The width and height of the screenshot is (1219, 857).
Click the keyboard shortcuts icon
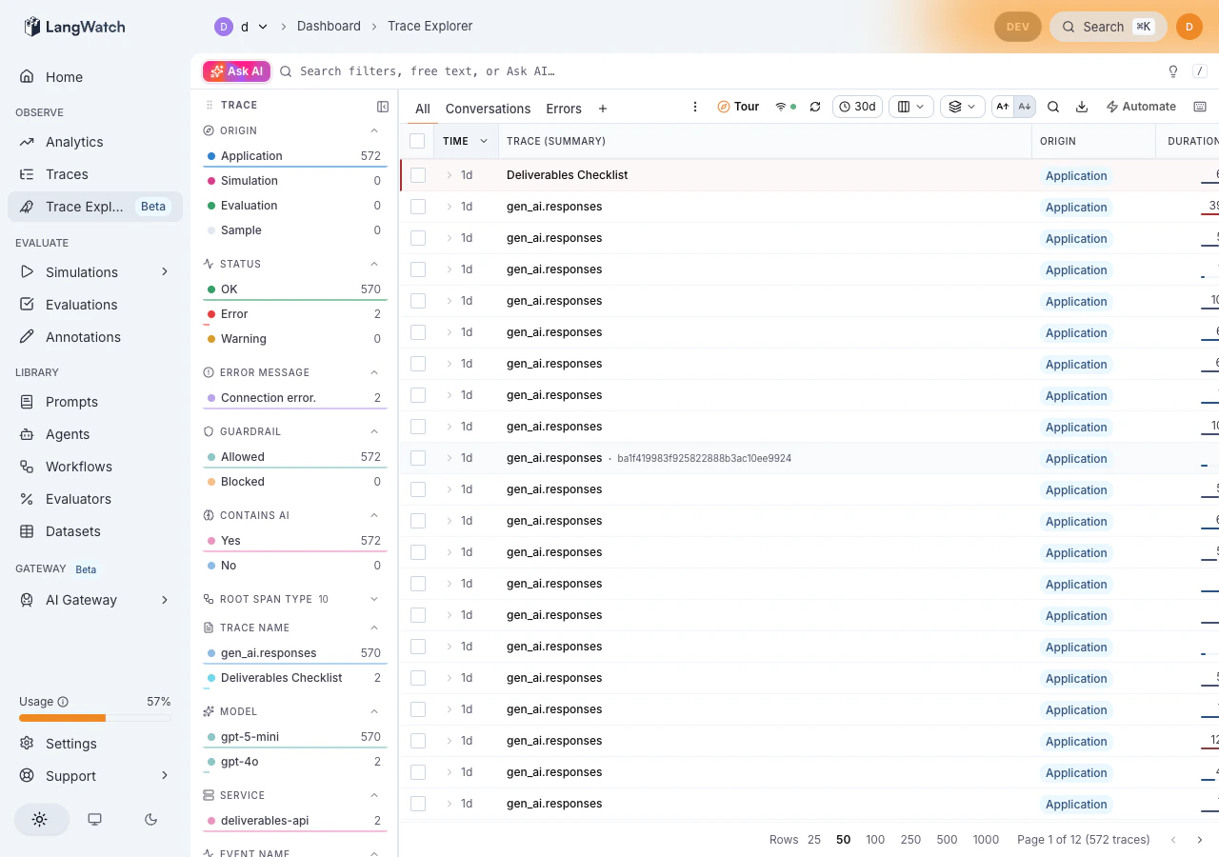(x=1200, y=107)
